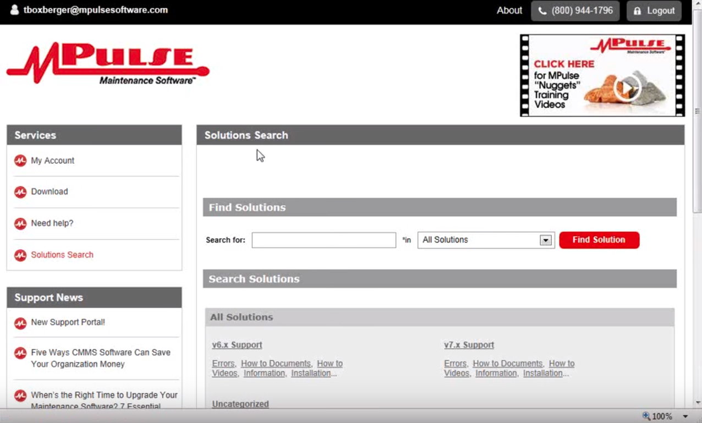Image resolution: width=702 pixels, height=423 pixels.
Task: Open the New Support Portal! news item
Action: pos(68,322)
